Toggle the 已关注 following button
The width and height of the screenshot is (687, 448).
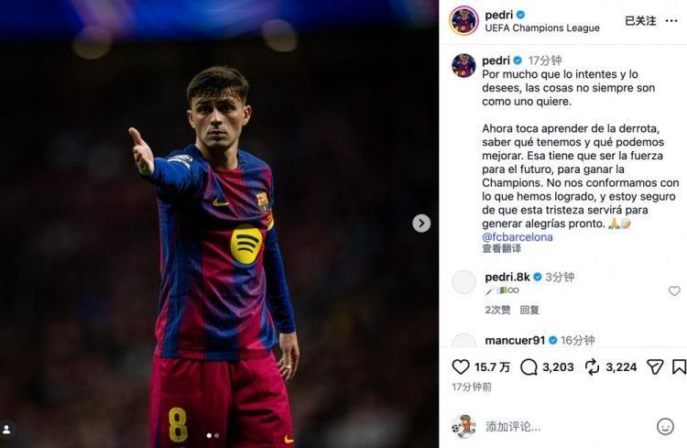(640, 21)
